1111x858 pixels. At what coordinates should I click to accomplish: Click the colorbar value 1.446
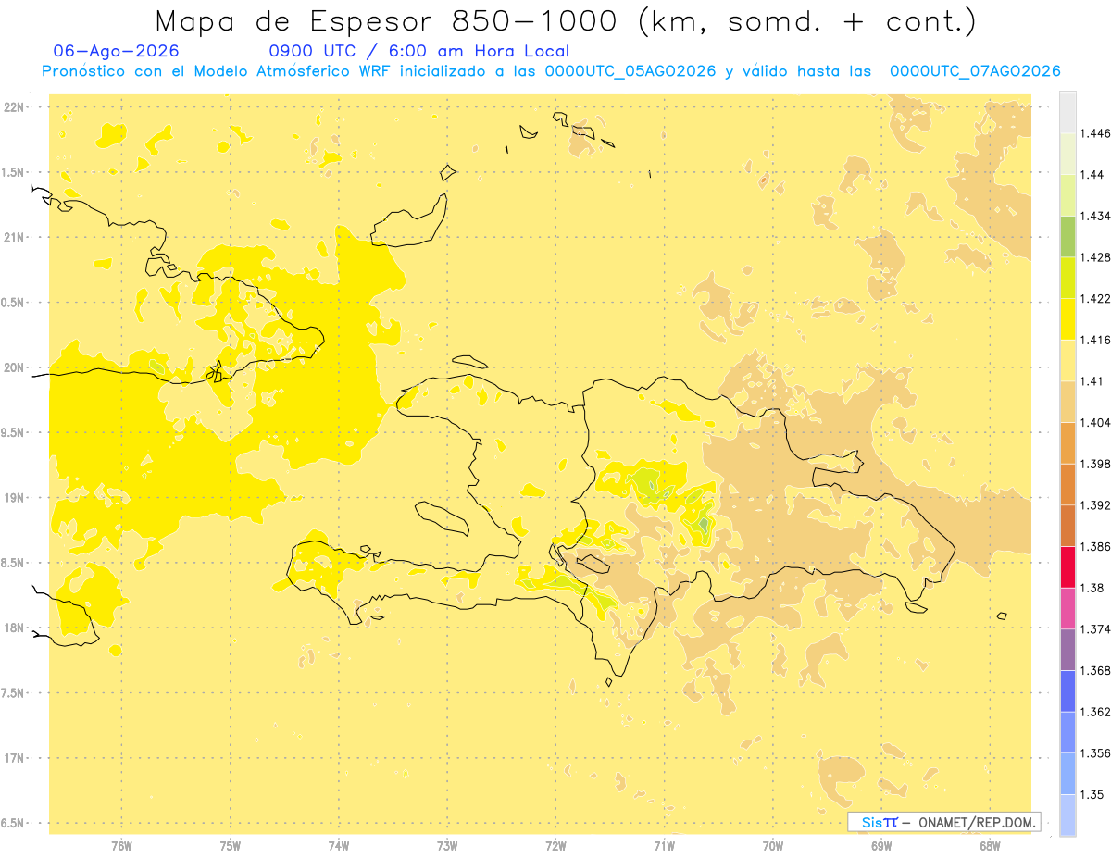(1095, 133)
